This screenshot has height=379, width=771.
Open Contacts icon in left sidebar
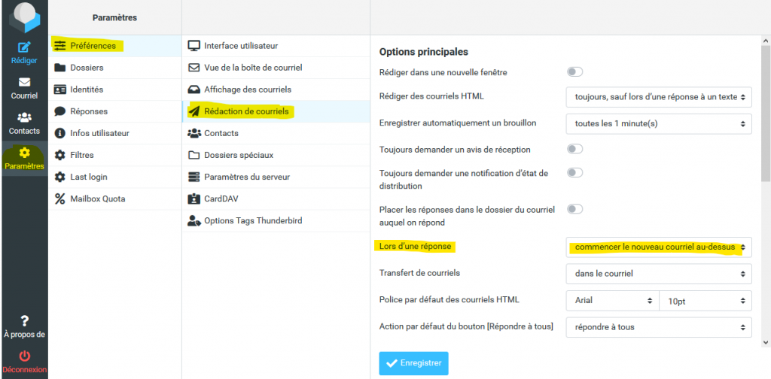point(24,117)
